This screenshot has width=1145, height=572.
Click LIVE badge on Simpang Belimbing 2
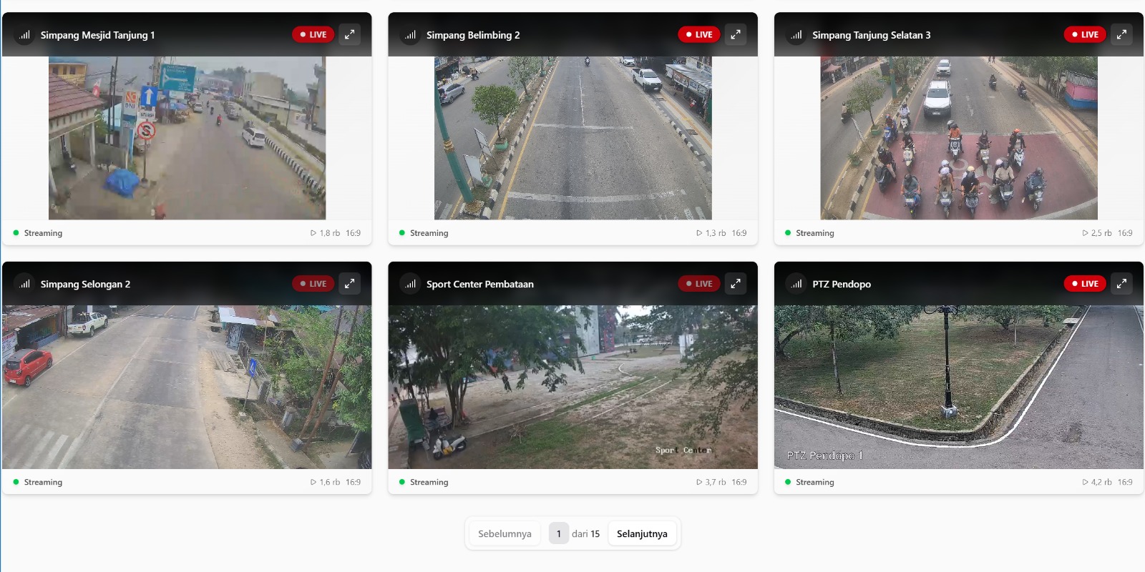coord(699,34)
